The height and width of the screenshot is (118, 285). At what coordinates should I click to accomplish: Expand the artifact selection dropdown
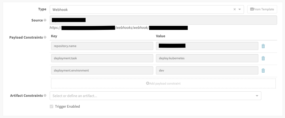click(x=257, y=96)
